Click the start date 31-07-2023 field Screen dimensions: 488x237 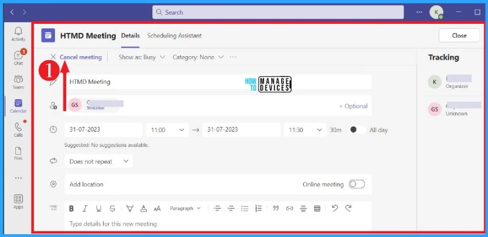point(103,130)
